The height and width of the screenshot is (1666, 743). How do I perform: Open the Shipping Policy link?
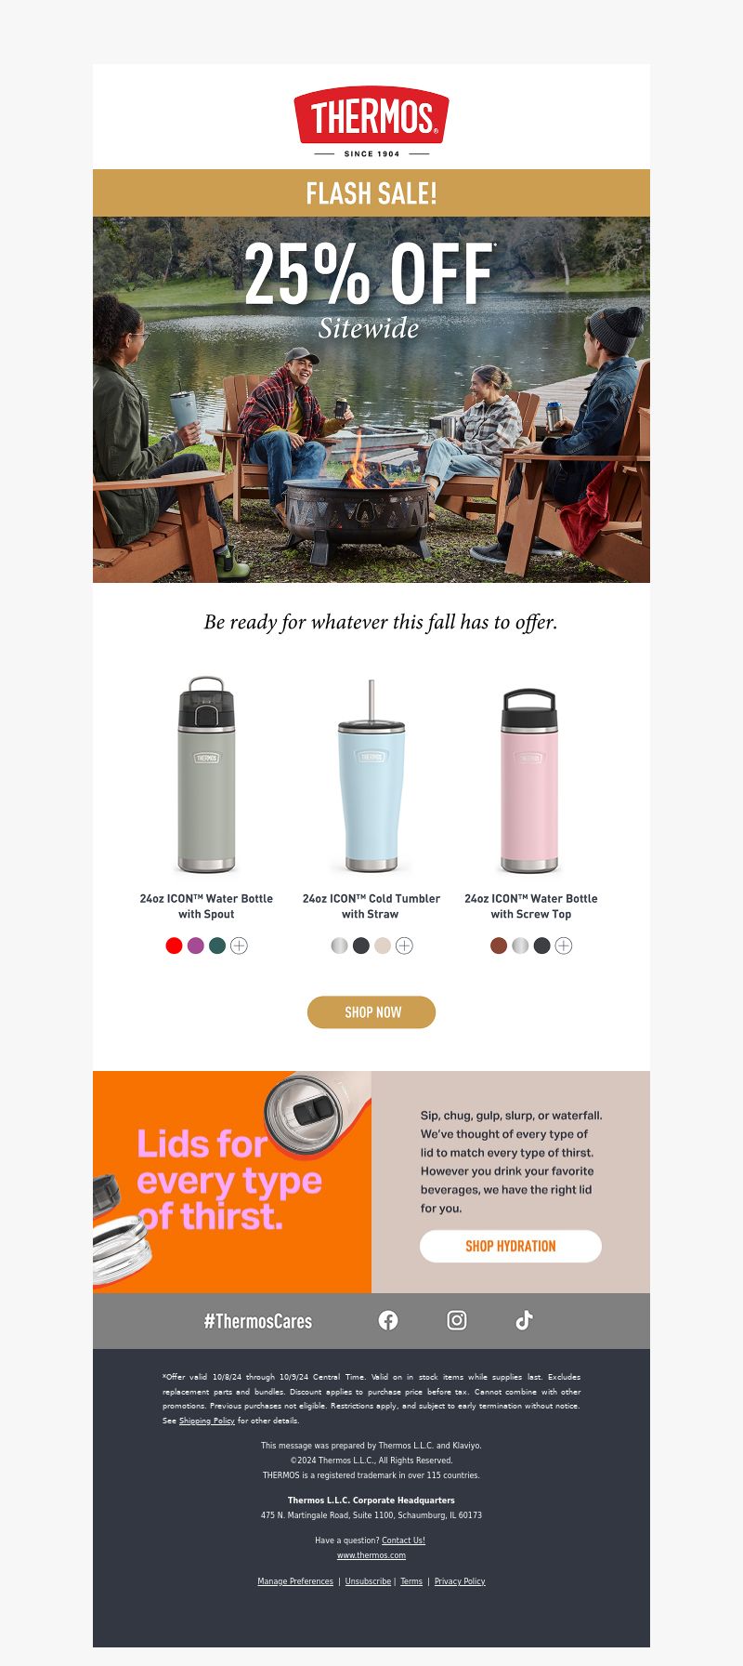click(207, 1421)
